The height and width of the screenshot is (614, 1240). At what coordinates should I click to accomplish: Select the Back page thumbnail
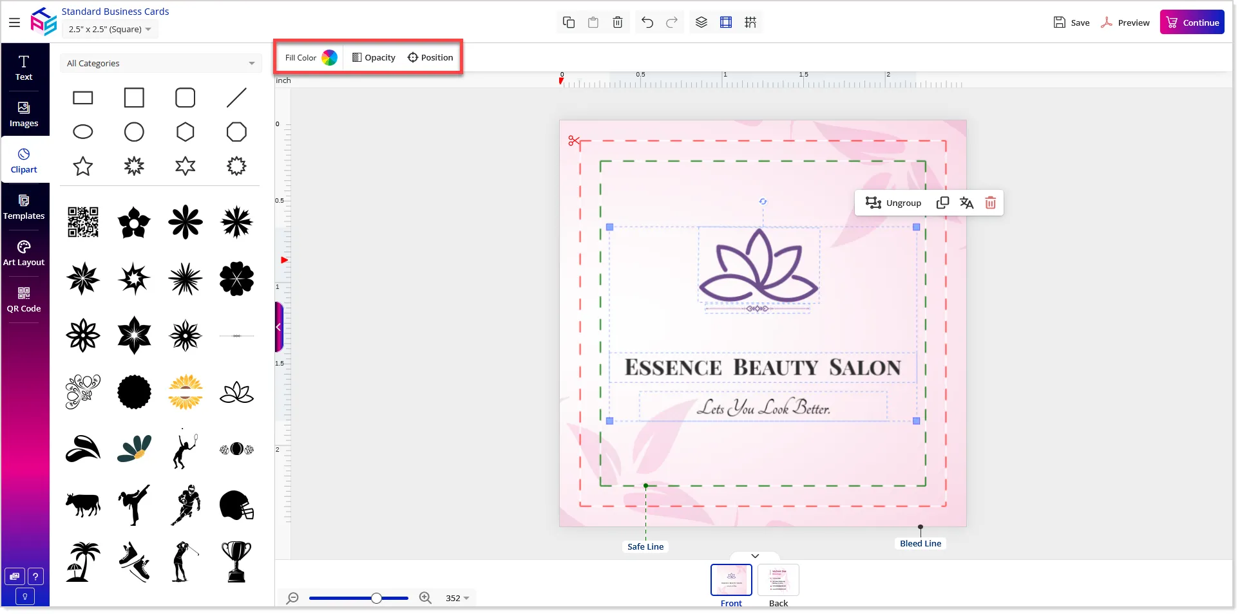click(x=778, y=581)
